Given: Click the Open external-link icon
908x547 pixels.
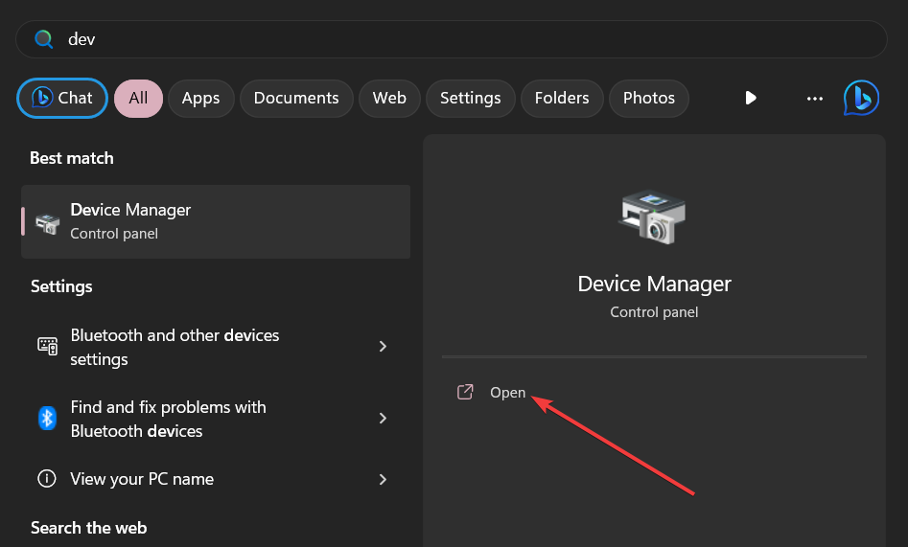Looking at the screenshot, I should tap(465, 393).
